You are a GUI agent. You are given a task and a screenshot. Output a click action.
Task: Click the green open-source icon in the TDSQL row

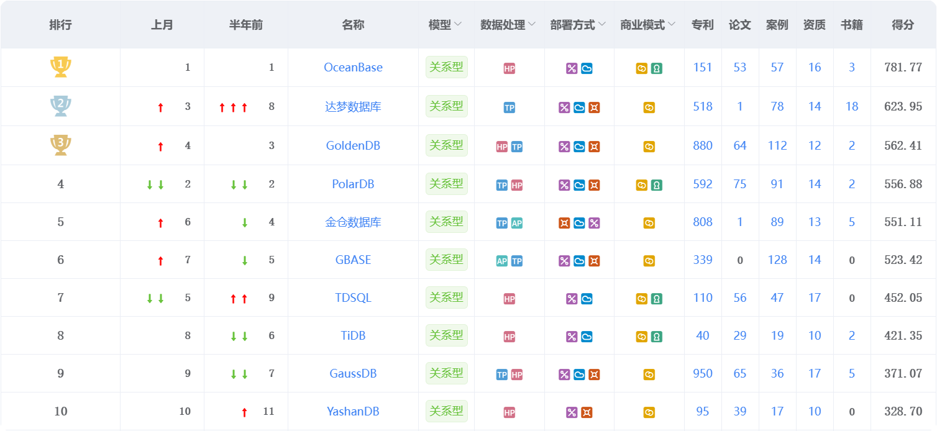tap(657, 299)
